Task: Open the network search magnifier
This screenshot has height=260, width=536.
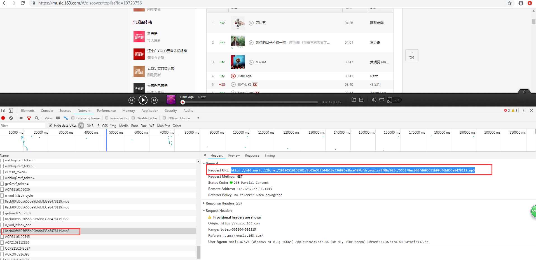Action: [x=37, y=118]
